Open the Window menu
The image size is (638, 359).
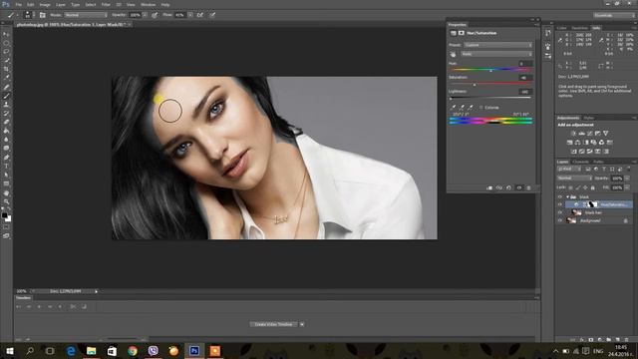[x=148, y=4]
